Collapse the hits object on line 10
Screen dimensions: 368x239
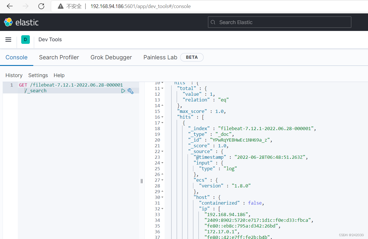pyautogui.click(x=162, y=83)
